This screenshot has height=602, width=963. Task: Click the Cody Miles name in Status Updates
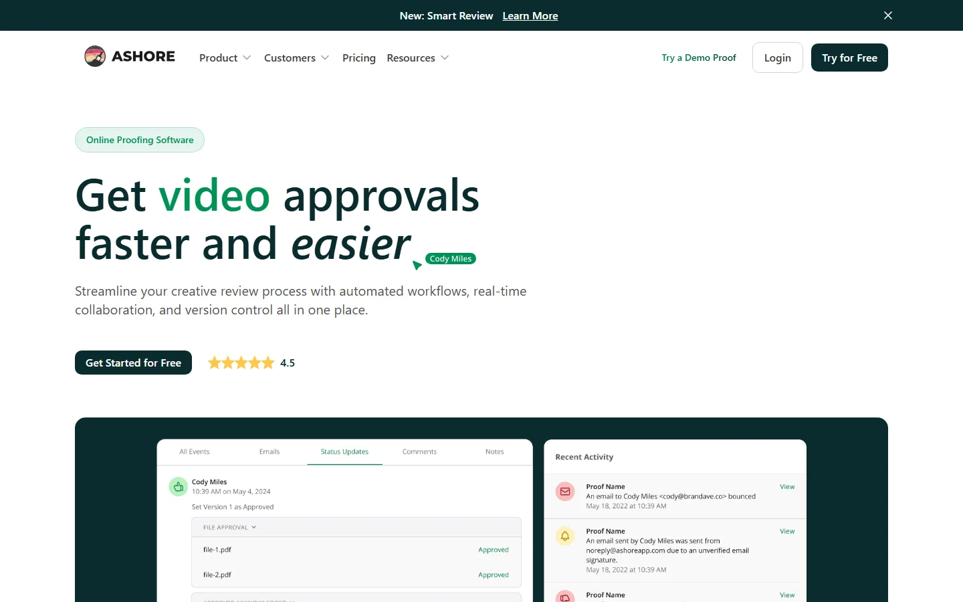coord(209,482)
